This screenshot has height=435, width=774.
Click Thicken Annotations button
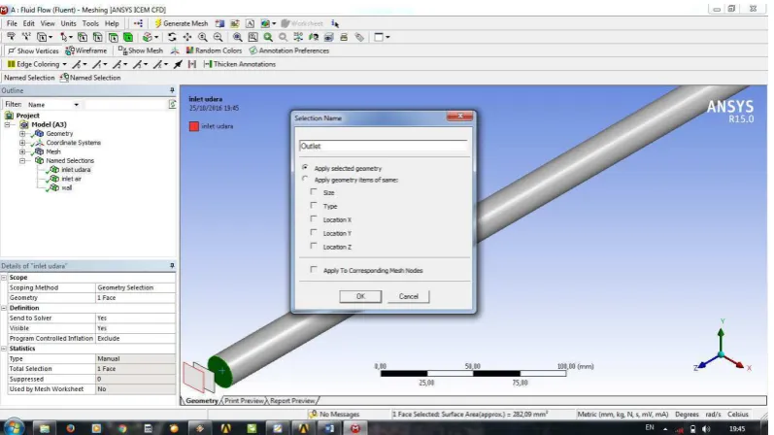point(240,64)
